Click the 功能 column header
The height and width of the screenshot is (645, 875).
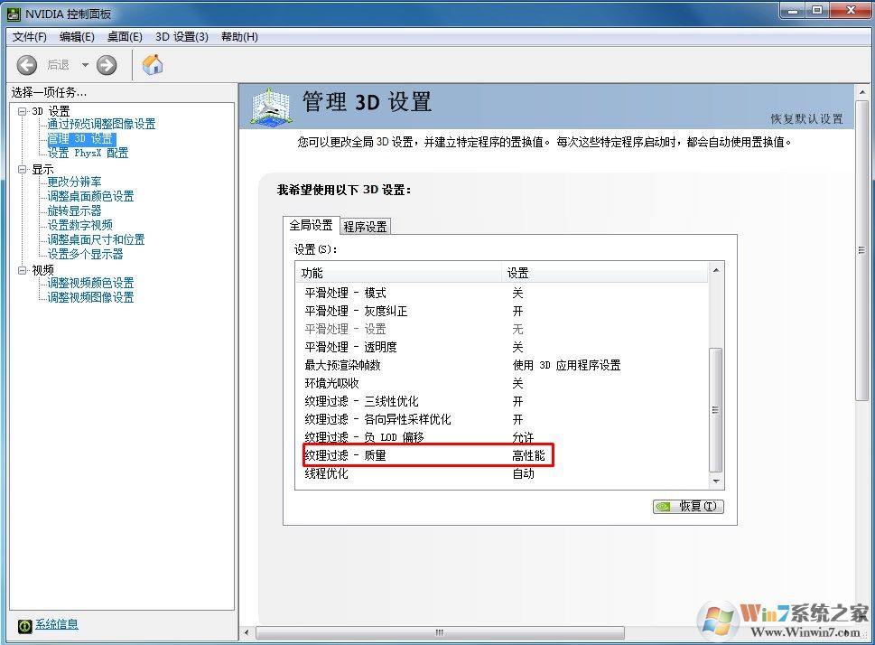[x=398, y=273]
